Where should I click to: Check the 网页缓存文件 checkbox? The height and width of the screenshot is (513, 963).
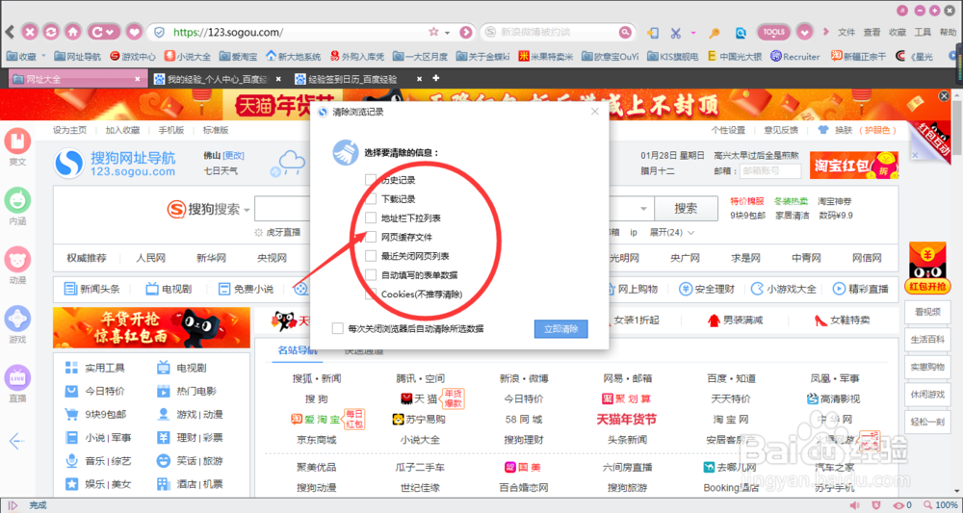pyautogui.click(x=371, y=237)
